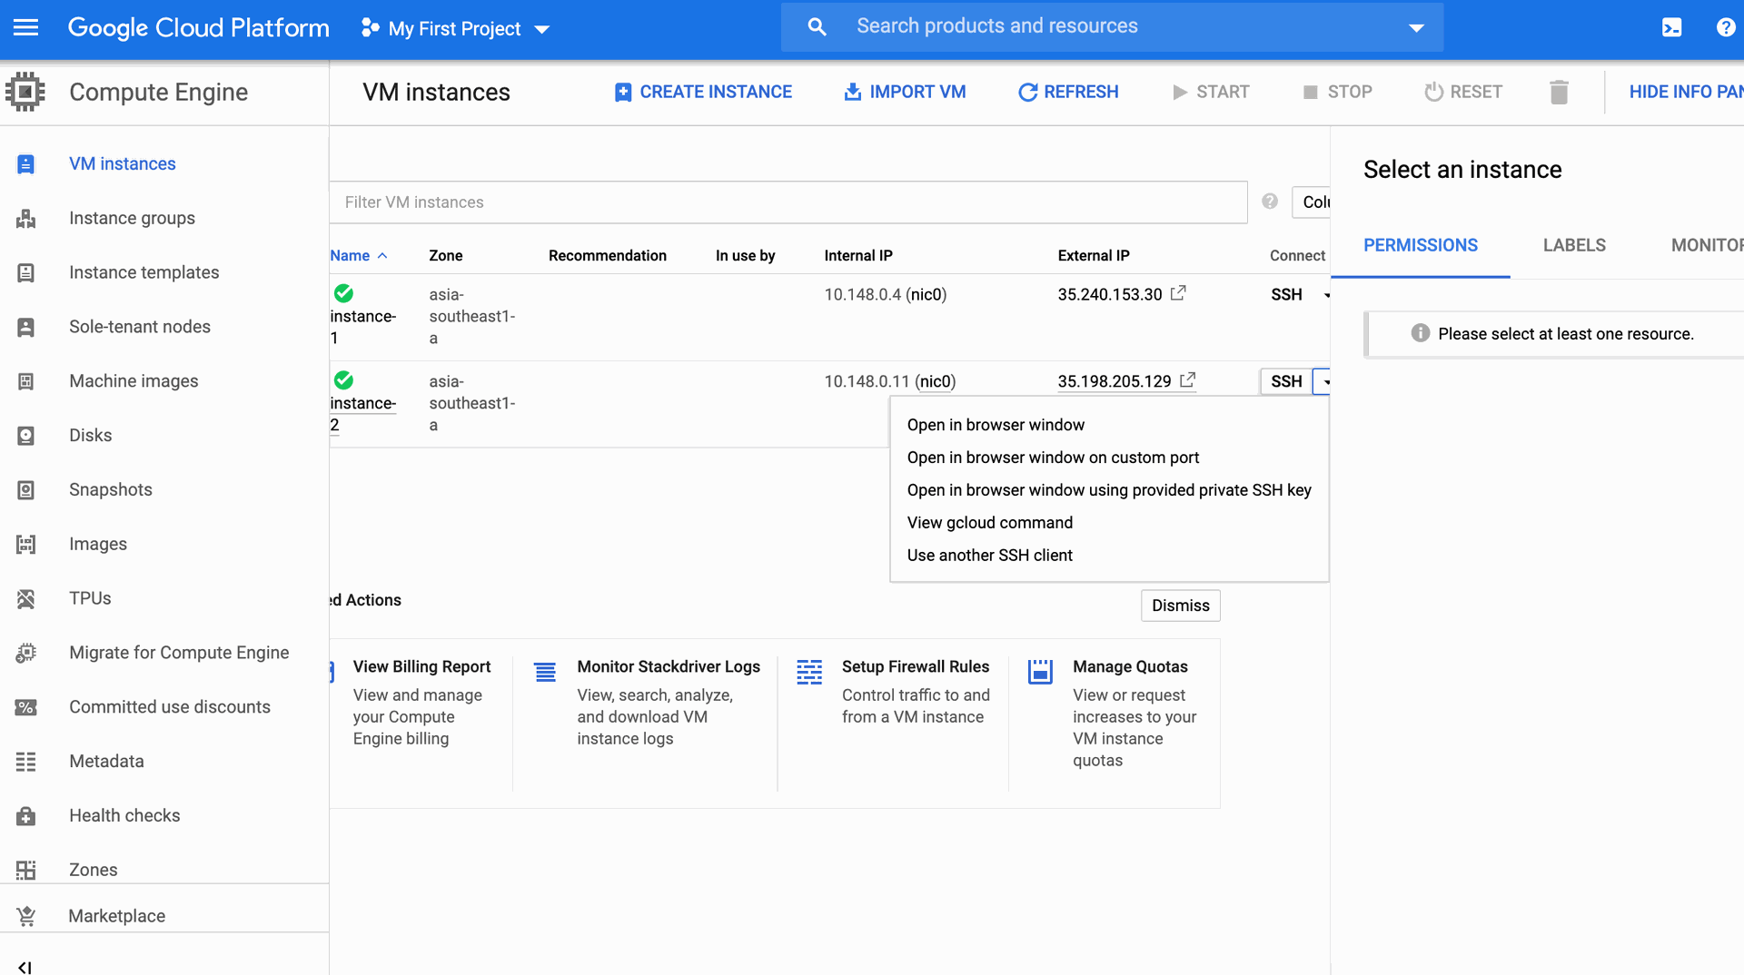
Task: Open the help question mark icon
Action: (x=1725, y=27)
